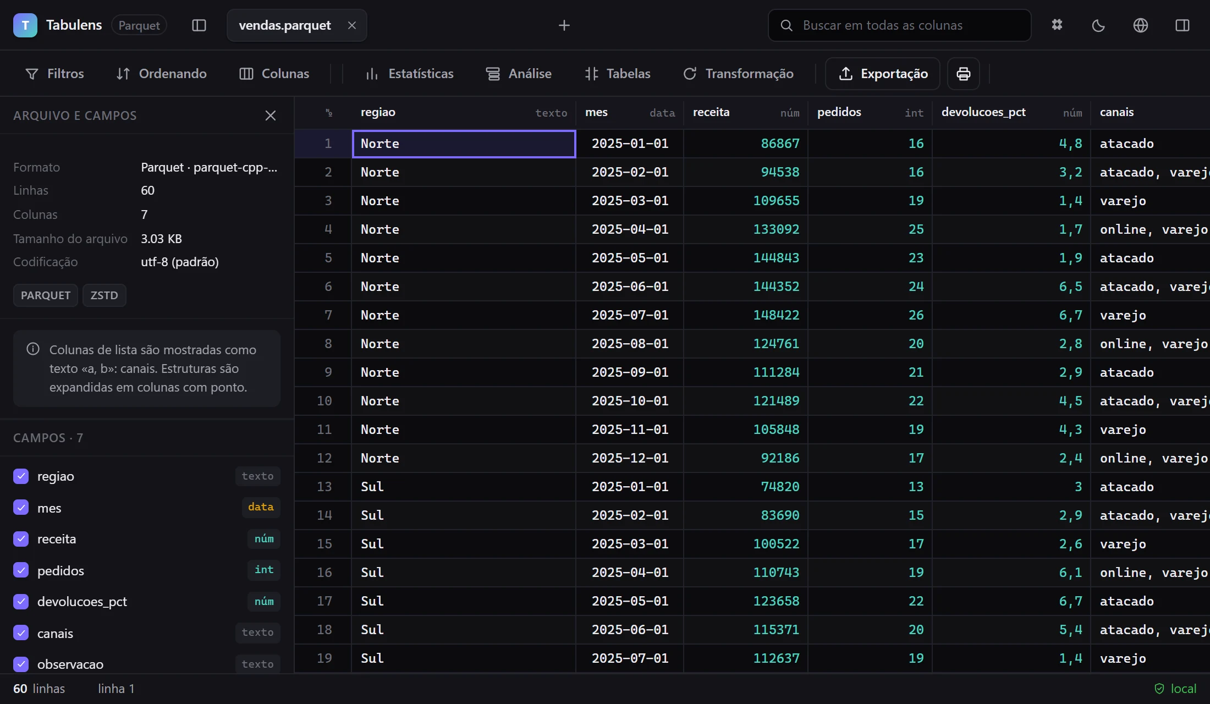Screen dimensions: 1210x704
Task: Open a new tab with plus icon
Action: 564,25
